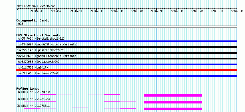The width and height of the screenshot is (245, 112).
Task: Click the blue bar for nsv6379986
Action: (x=127, y=64)
